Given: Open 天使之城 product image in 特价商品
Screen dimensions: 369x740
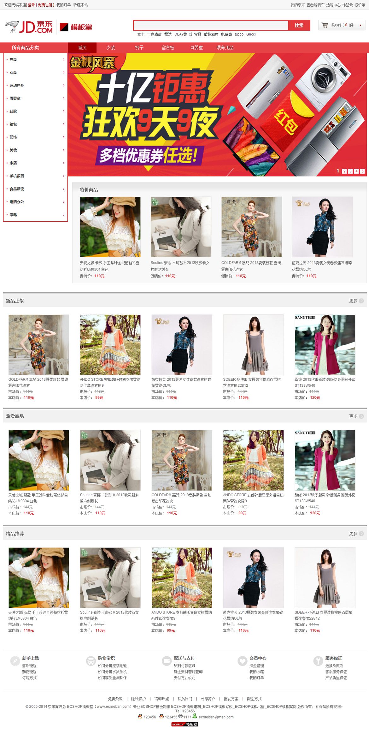Looking at the screenshot, I should [110, 227].
